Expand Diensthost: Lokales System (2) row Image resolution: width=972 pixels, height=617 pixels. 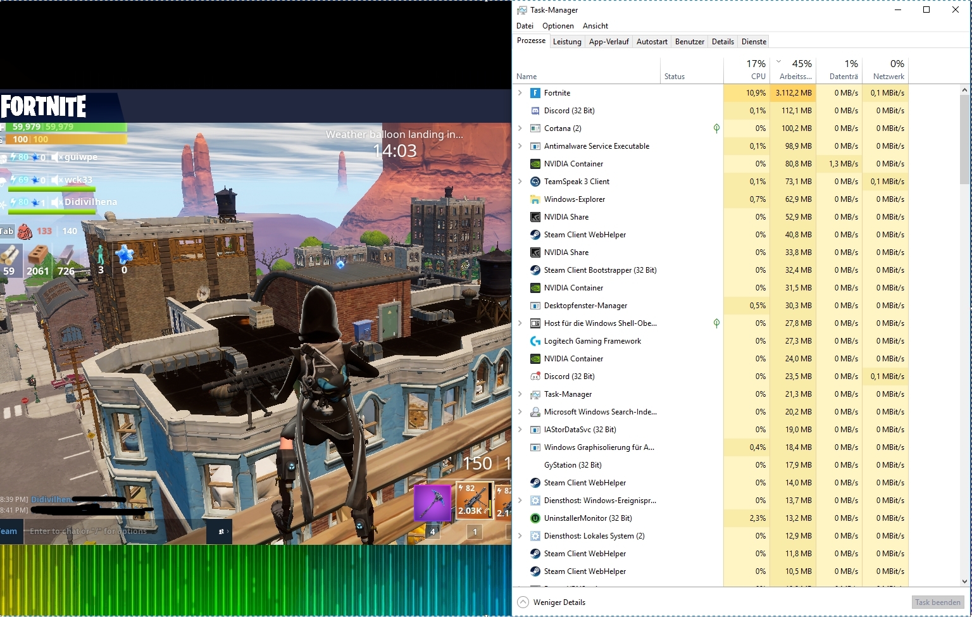[520, 536]
